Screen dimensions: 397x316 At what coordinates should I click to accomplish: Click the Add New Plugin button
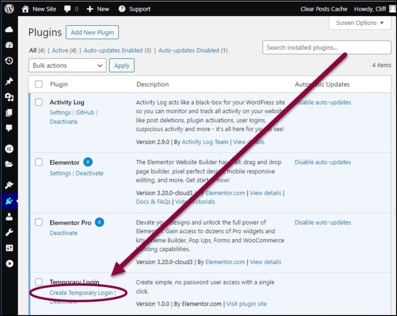pyautogui.click(x=92, y=32)
